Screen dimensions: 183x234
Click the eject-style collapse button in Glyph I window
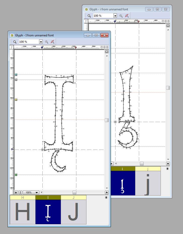[x=107, y=192]
